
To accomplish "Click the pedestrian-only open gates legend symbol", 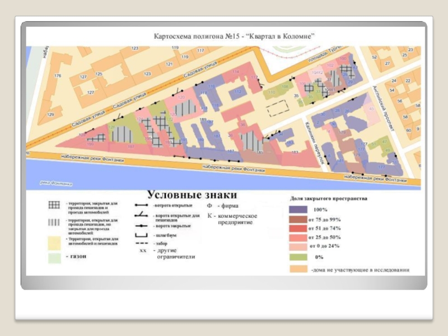I will coord(142,214).
